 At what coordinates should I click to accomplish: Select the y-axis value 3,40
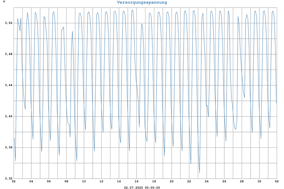click(9, 116)
